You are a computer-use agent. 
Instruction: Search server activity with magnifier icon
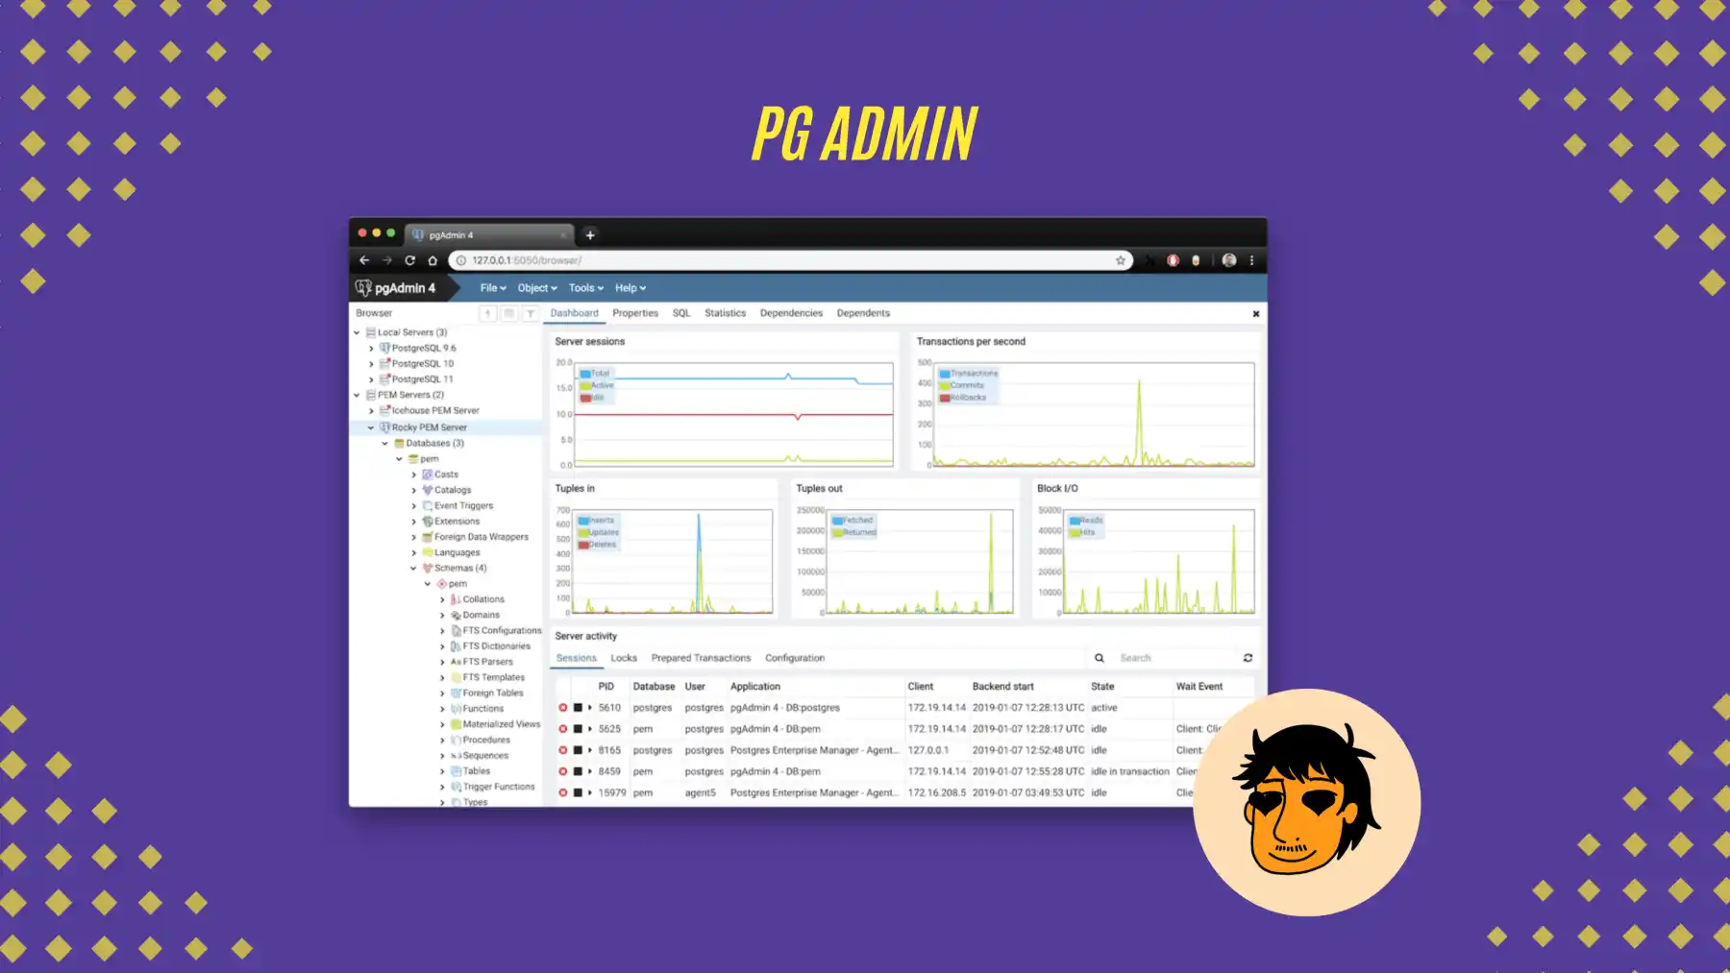pyautogui.click(x=1100, y=658)
